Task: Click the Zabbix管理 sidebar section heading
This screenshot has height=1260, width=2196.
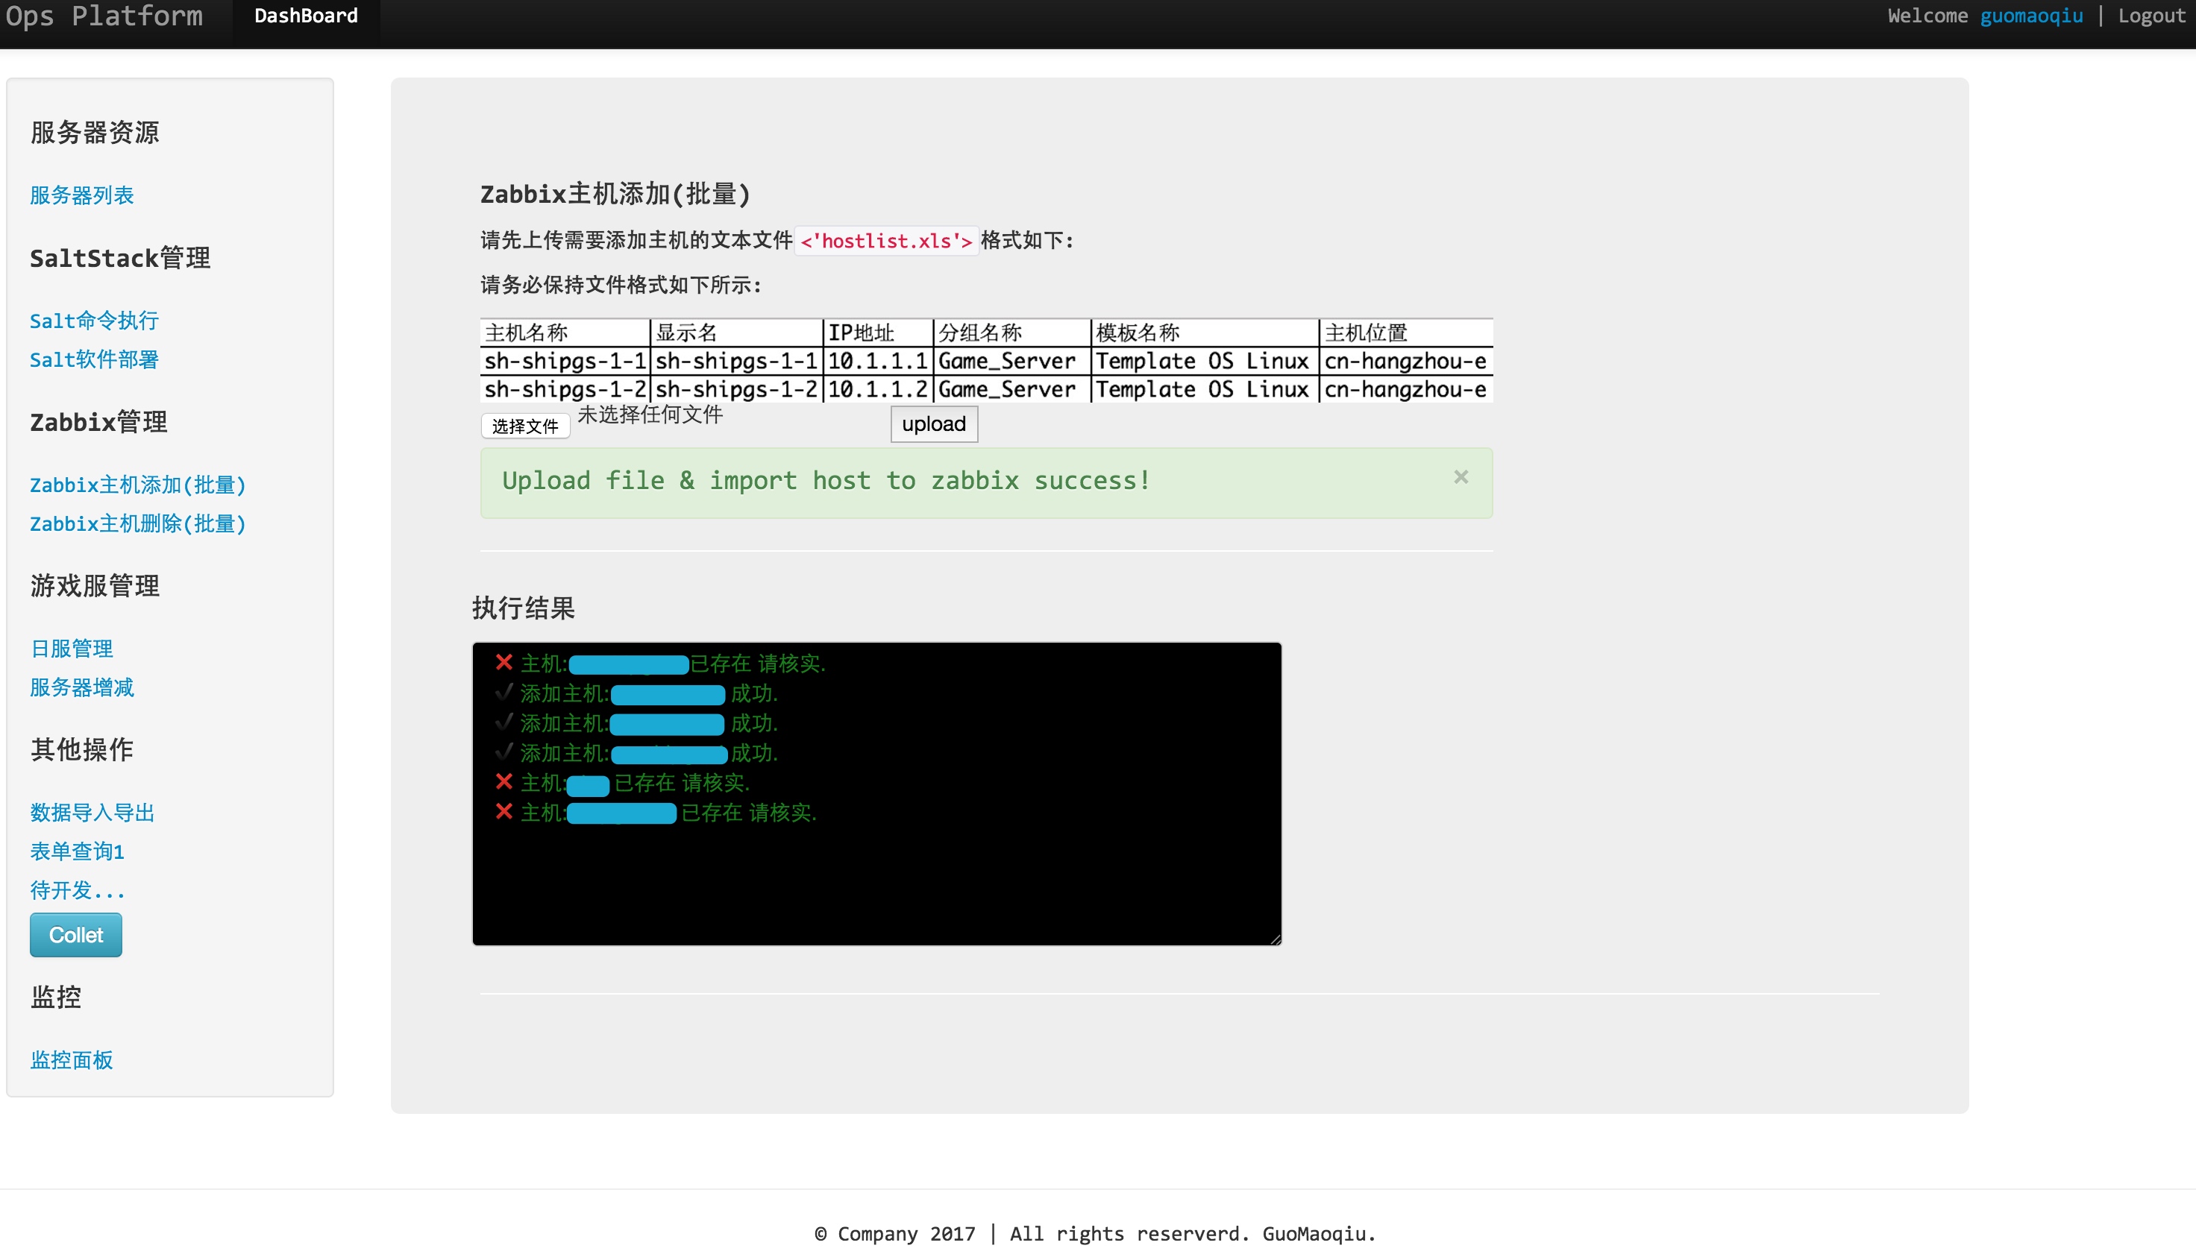Action: coord(98,421)
